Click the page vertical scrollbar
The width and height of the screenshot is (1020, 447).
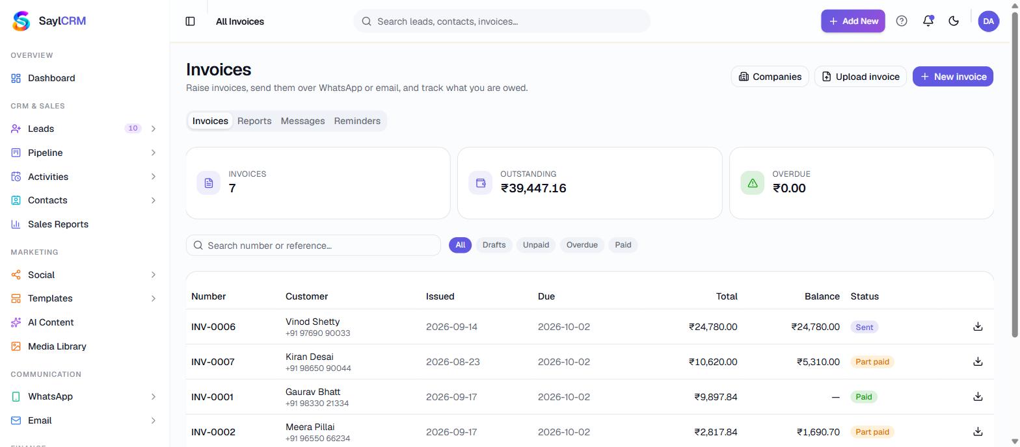(1014, 175)
